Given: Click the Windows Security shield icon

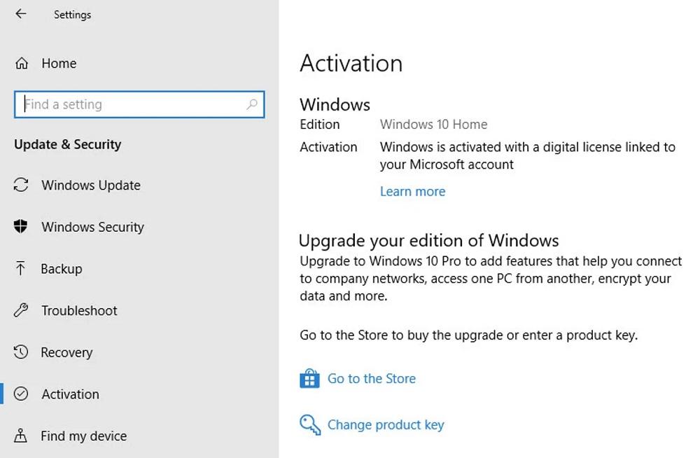Looking at the screenshot, I should pos(21,227).
